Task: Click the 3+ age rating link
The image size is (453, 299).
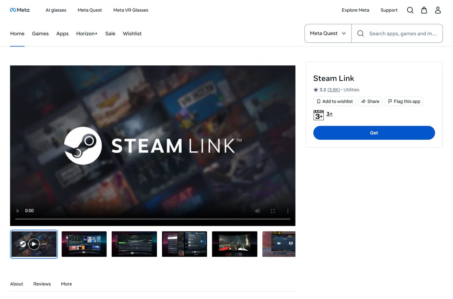Action: [330, 114]
